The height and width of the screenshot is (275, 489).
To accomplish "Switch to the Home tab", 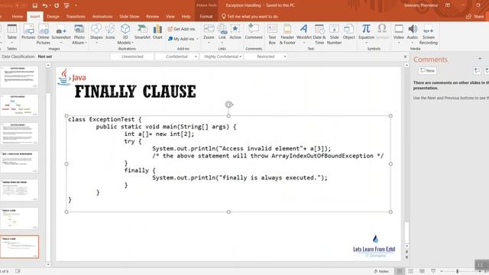I will 17,17.
